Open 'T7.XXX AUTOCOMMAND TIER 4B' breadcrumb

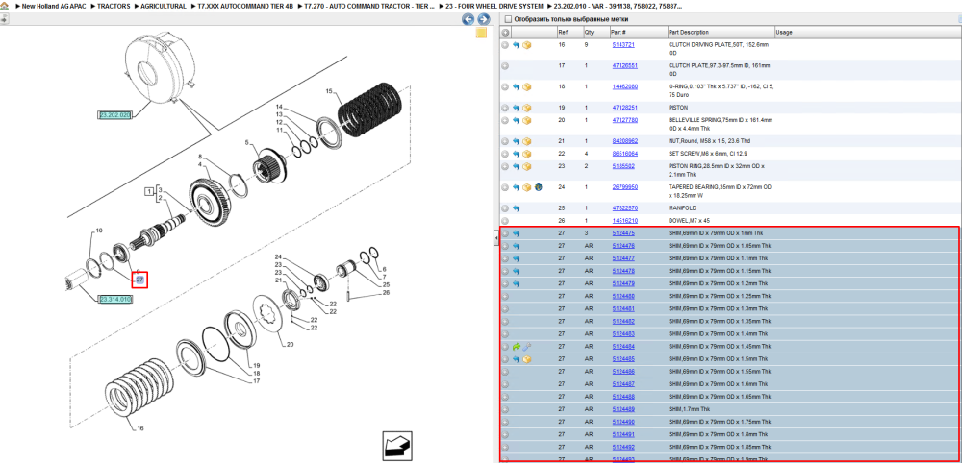244,6
